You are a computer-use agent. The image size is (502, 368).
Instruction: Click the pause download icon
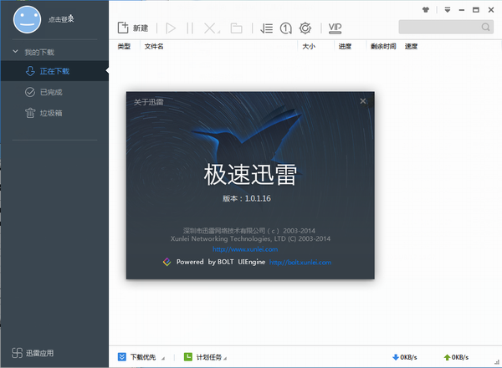(190, 28)
